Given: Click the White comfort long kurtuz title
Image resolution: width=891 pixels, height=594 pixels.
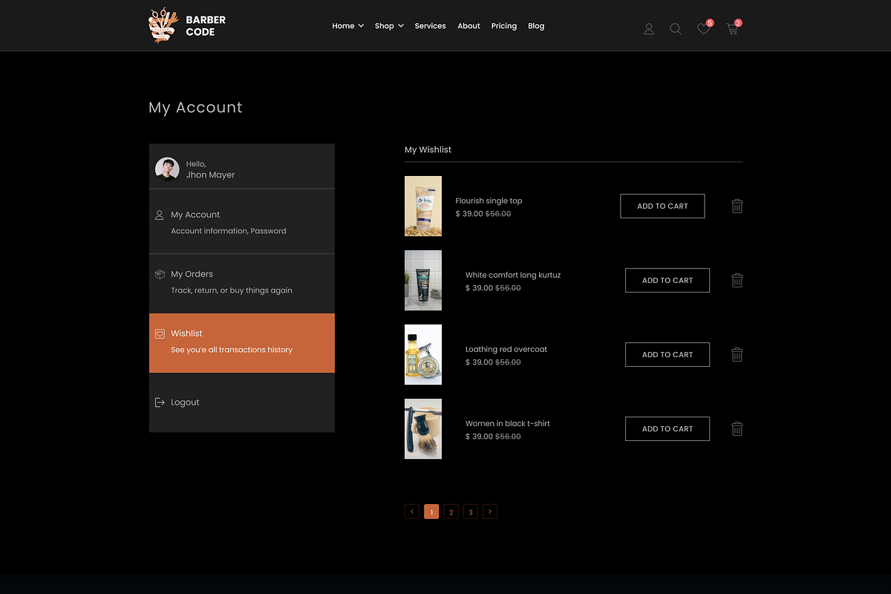Looking at the screenshot, I should coord(513,275).
